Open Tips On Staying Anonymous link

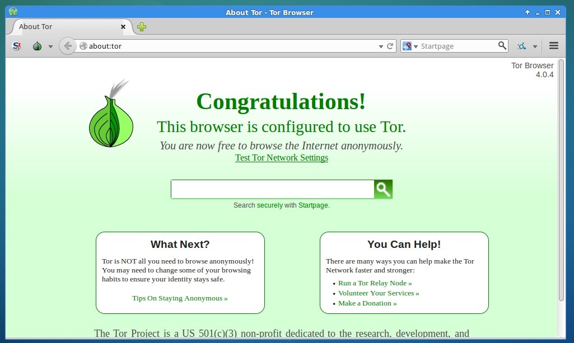pos(180,298)
